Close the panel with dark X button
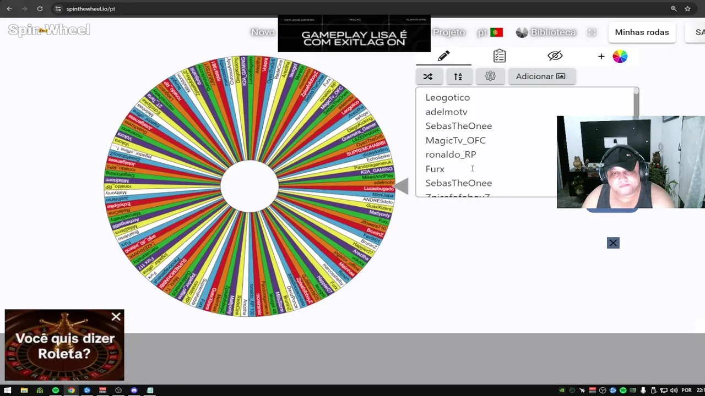Screen dimensions: 705x396 (613, 243)
